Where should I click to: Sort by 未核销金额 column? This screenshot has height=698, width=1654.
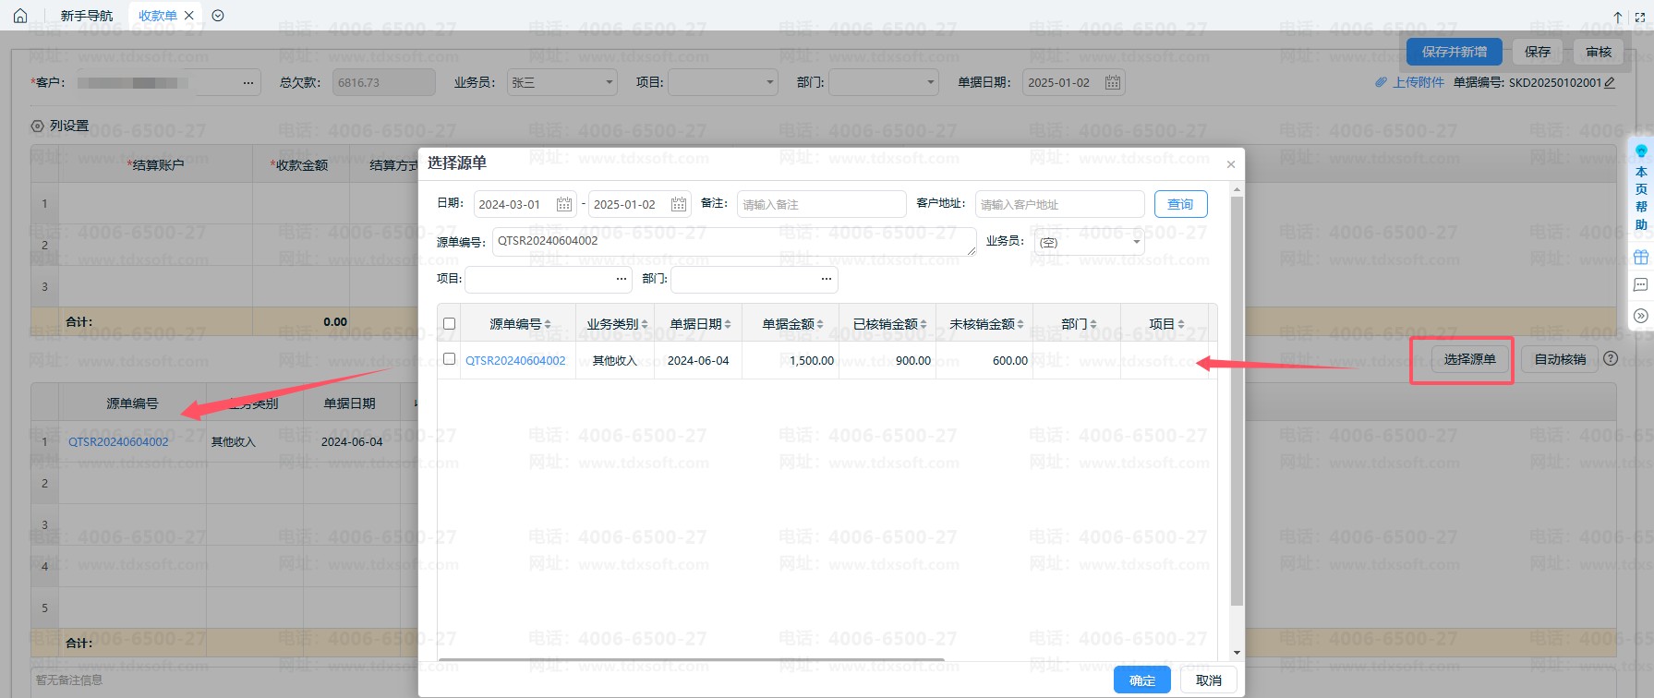(x=985, y=324)
